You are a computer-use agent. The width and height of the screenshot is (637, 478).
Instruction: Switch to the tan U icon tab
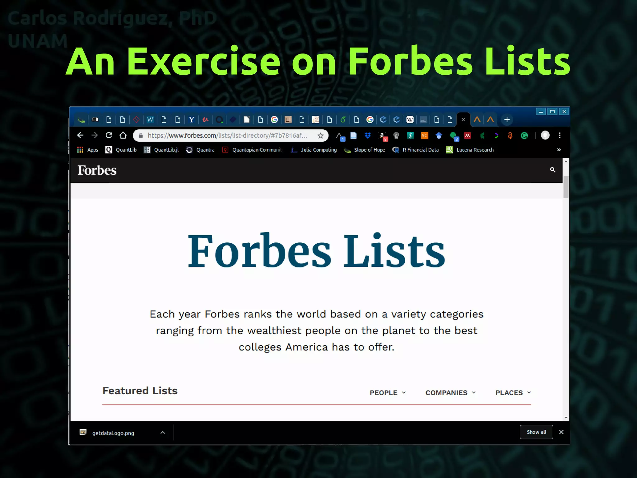pos(288,119)
